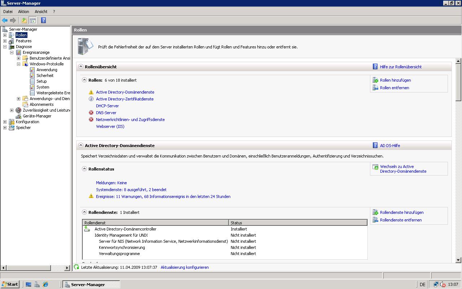Viewport: 462px width, 289px height.
Task: Collapse the Diagnose tree node
Action: pos(5,47)
